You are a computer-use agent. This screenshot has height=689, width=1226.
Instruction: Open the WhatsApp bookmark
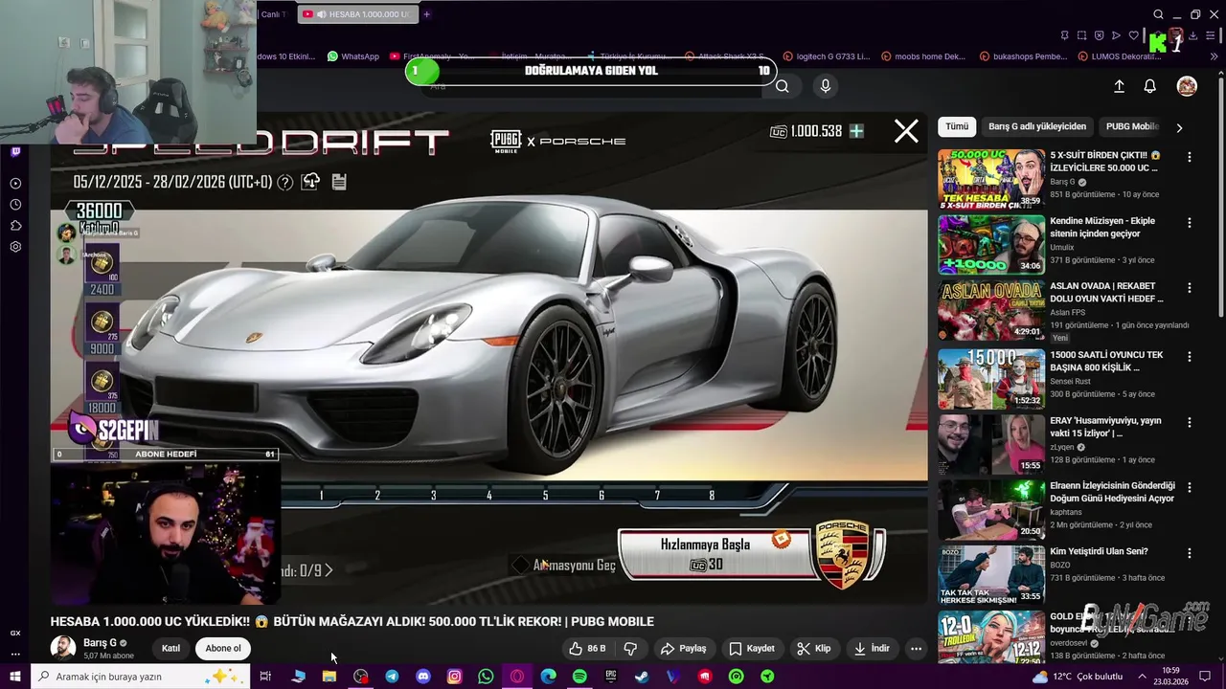[x=353, y=56]
